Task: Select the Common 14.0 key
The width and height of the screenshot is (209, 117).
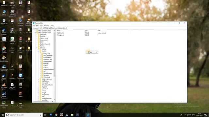Action: click(x=48, y=59)
